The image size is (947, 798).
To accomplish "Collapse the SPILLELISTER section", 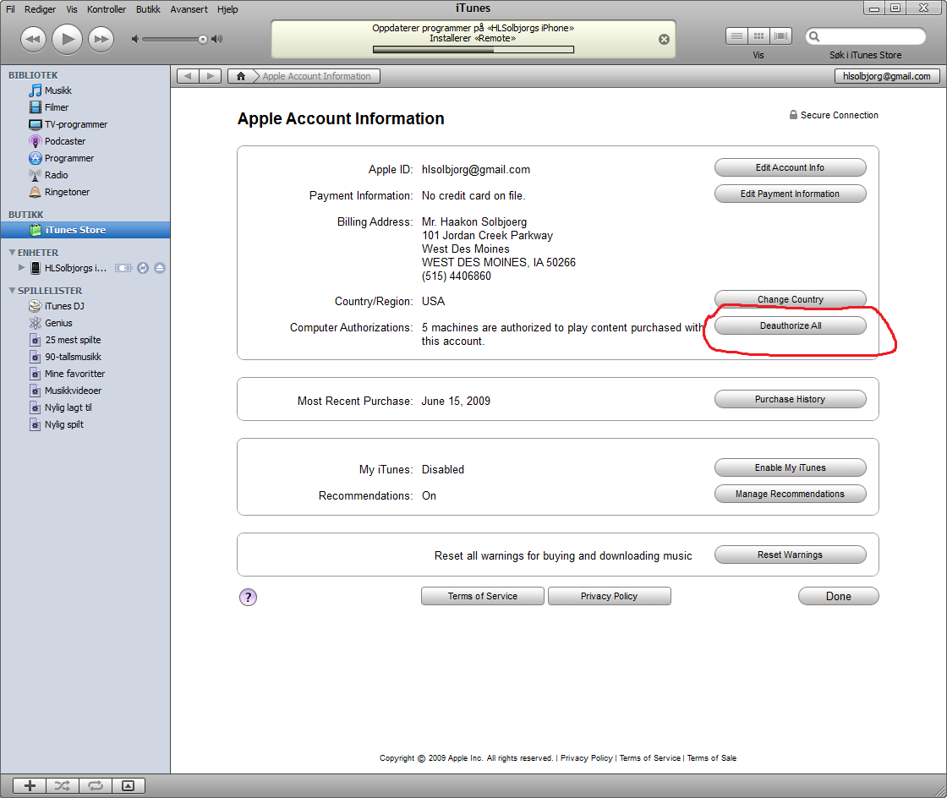I will pos(12,290).
